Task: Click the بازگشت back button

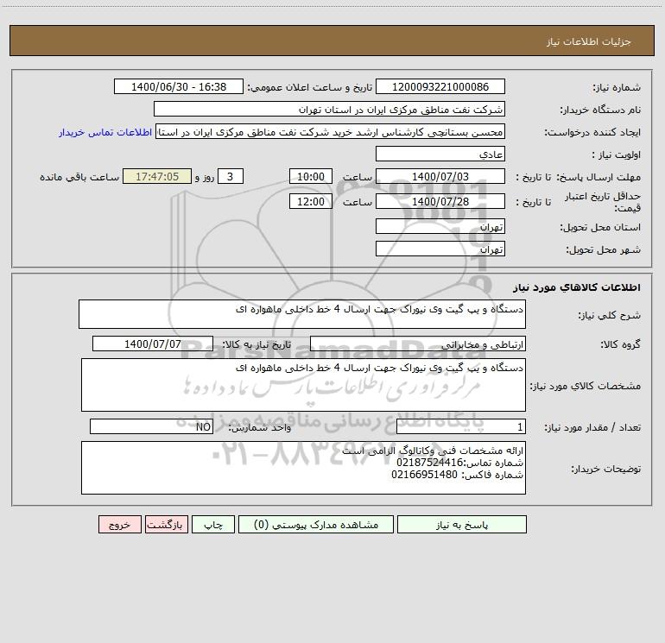Action: tap(166, 524)
